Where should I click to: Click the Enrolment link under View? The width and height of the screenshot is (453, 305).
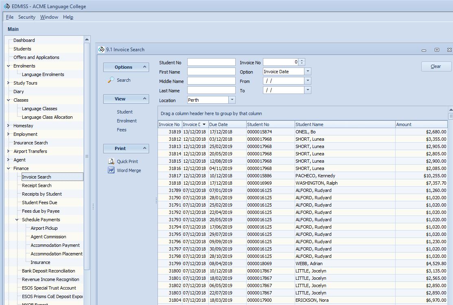pos(127,121)
